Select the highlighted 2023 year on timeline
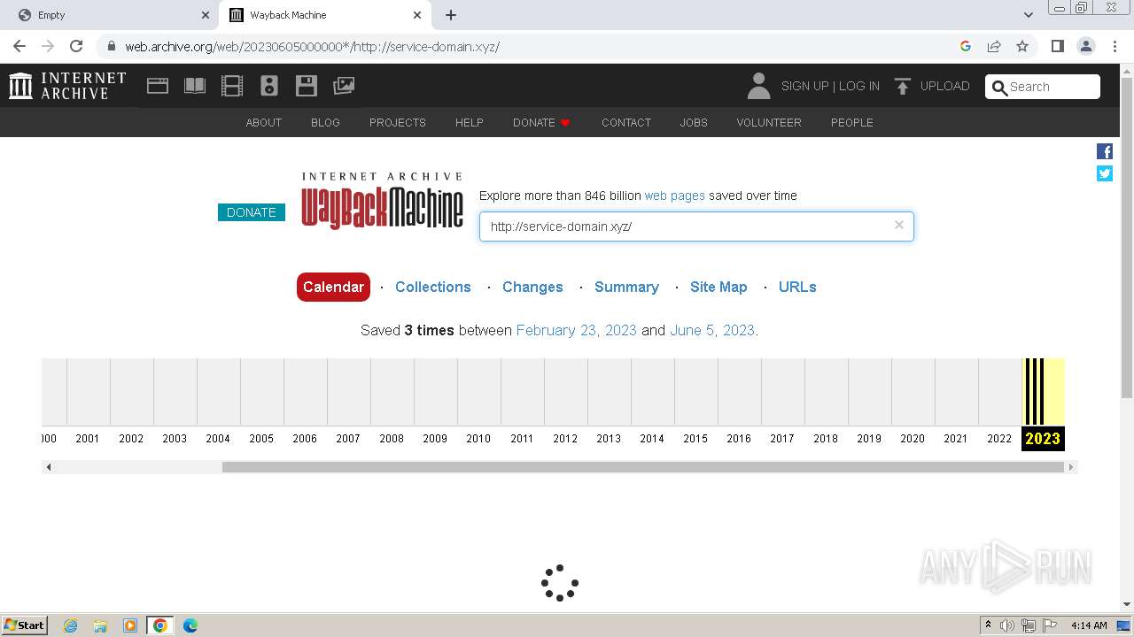This screenshot has height=637, width=1134. (x=1043, y=438)
